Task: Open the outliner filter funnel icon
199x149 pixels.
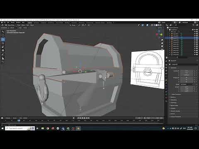Action: pyautogui.click(x=194, y=25)
